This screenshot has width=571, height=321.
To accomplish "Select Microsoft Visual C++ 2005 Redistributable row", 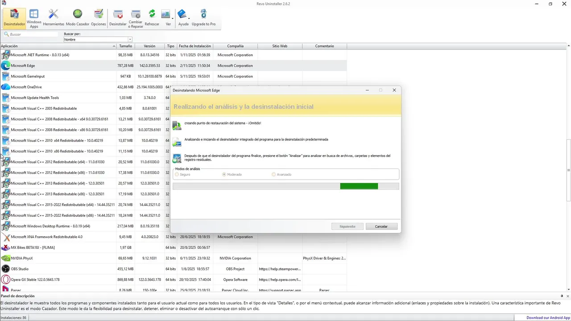I will tap(173, 108).
